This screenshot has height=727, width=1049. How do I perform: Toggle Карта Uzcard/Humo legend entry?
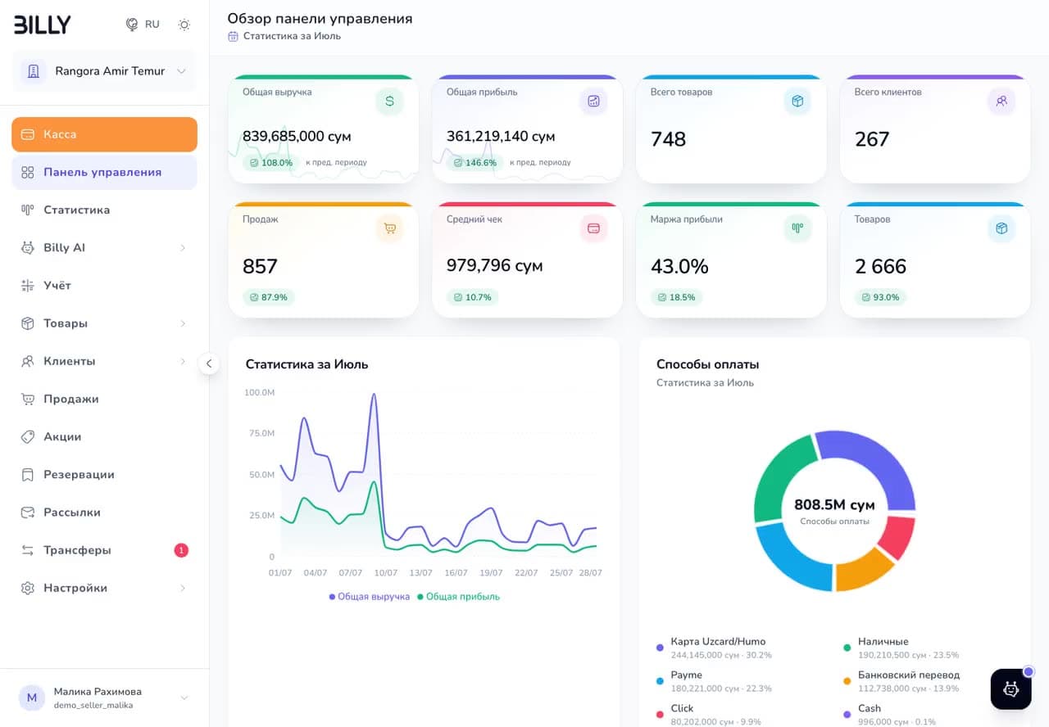pyautogui.click(x=715, y=648)
